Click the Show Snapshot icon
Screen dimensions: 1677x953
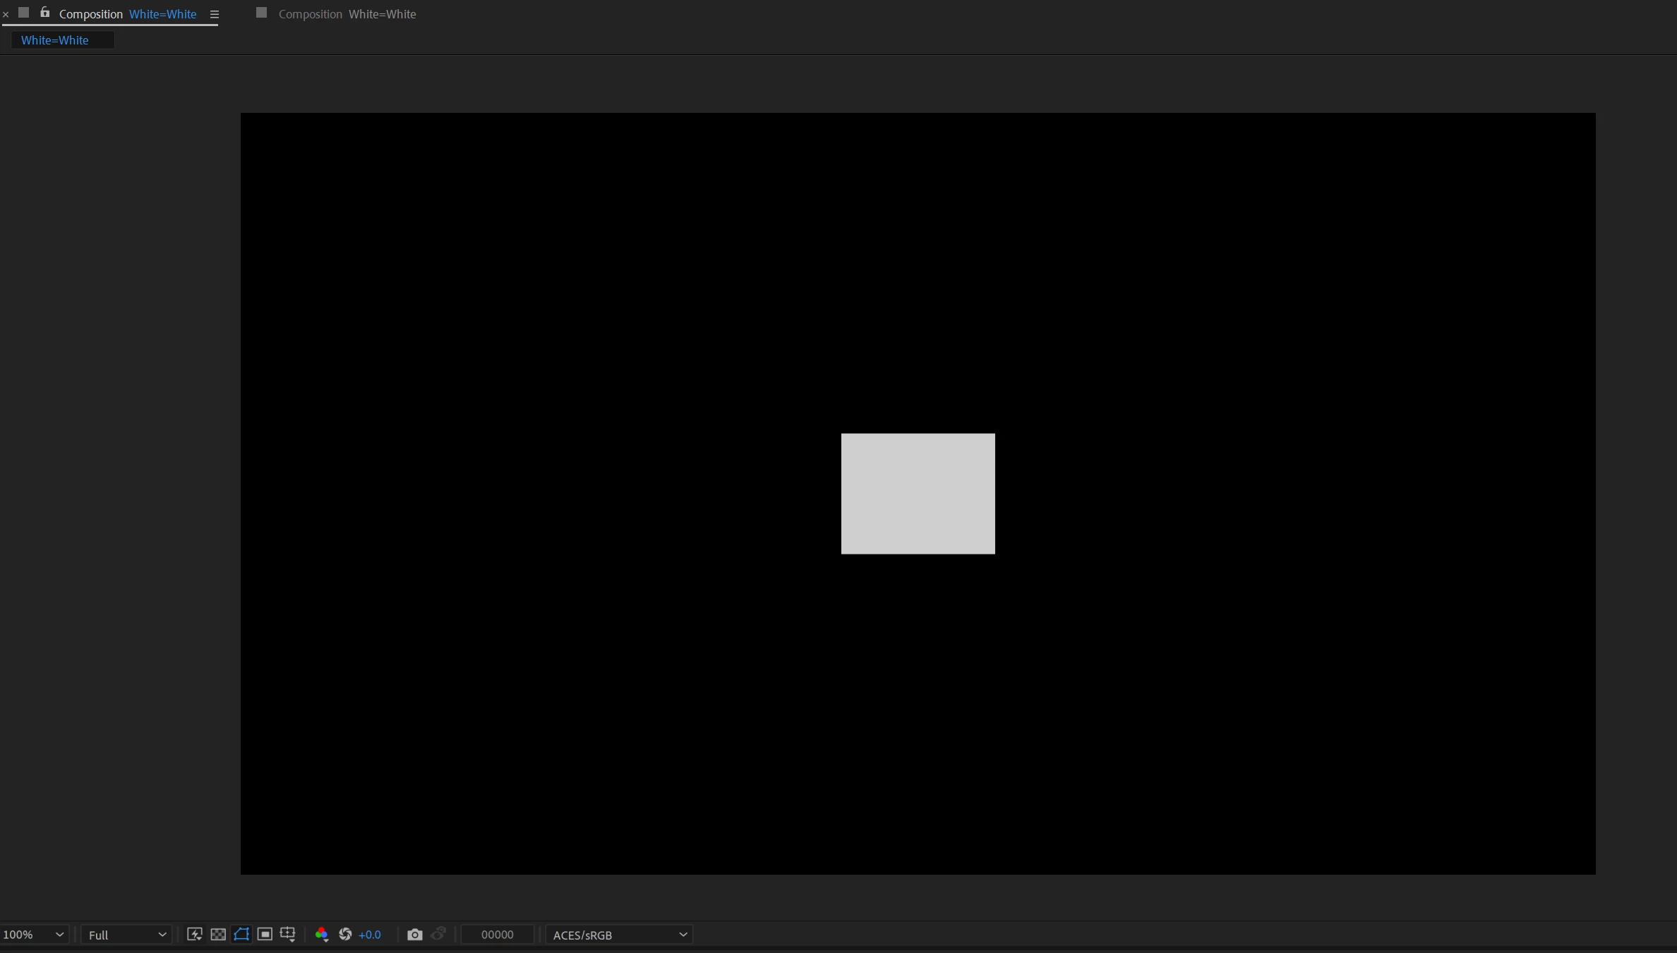438,935
